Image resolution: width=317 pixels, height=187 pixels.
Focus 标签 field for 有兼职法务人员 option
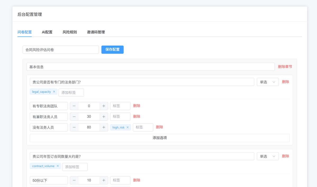coord(120,117)
